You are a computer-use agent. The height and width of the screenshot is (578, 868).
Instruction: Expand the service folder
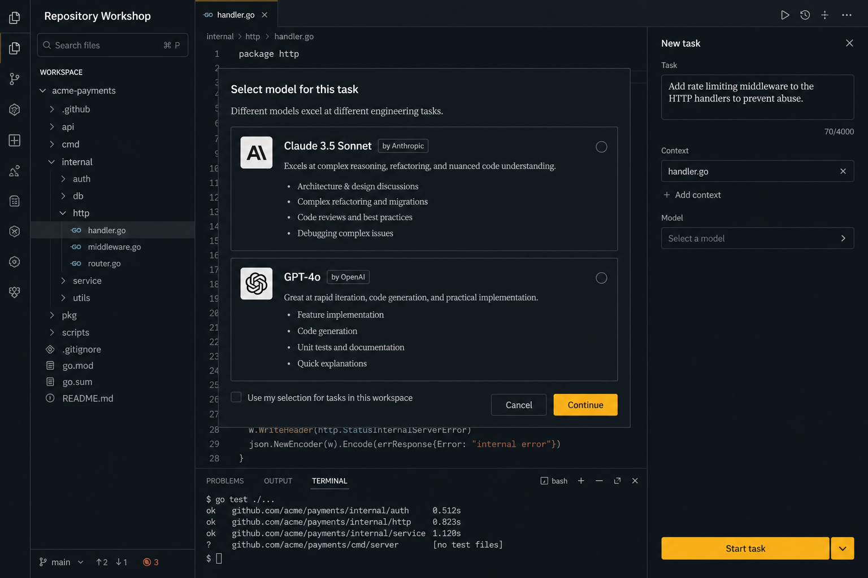63,281
